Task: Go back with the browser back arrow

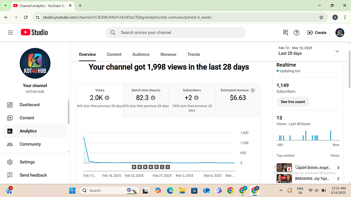Action: click(x=6, y=17)
